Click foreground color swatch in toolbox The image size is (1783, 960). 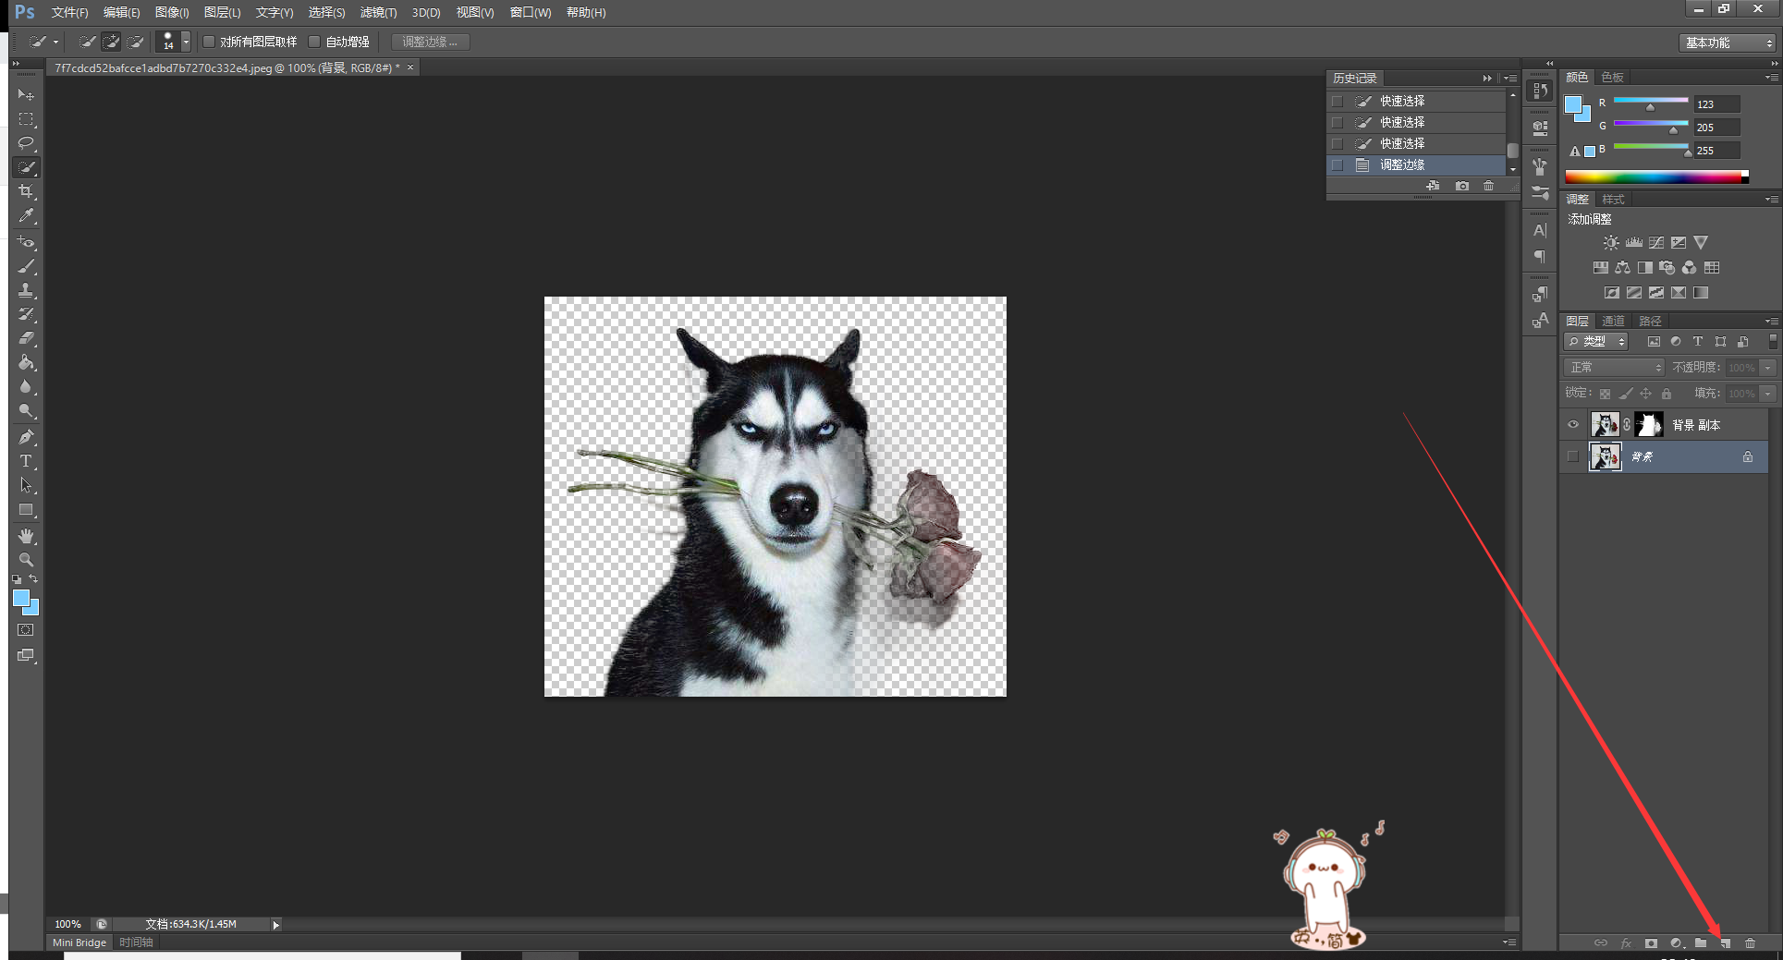point(21,599)
